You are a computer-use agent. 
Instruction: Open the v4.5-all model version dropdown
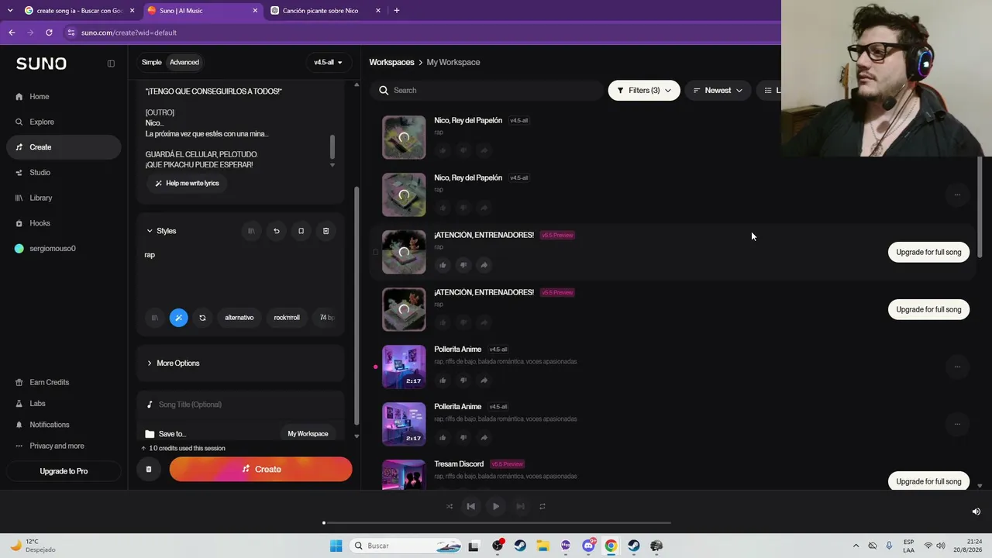pos(328,62)
